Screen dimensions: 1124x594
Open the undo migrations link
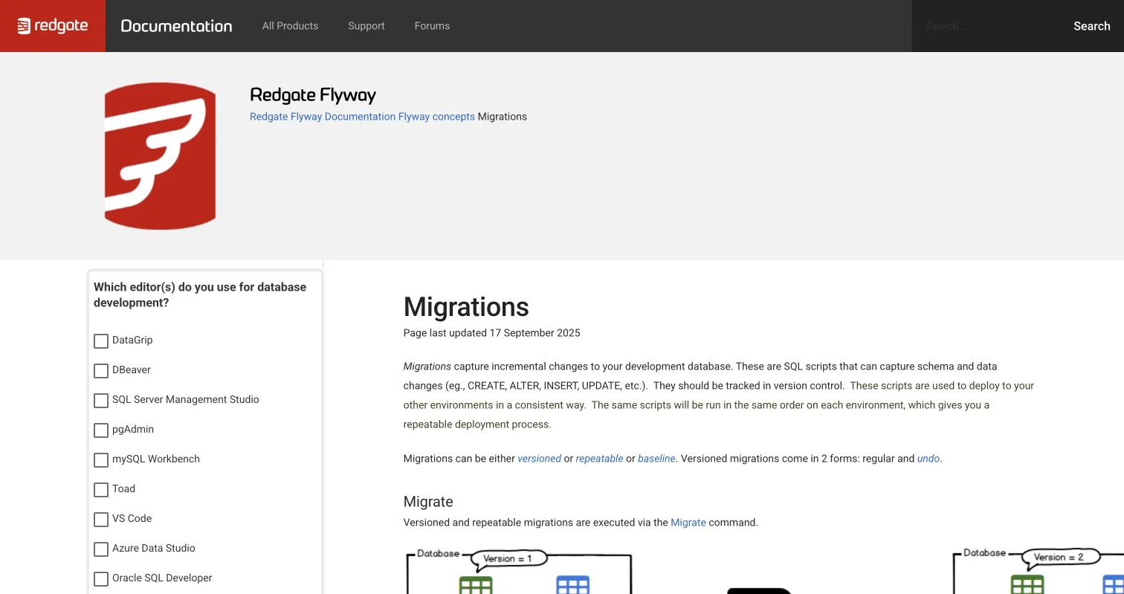click(x=928, y=459)
